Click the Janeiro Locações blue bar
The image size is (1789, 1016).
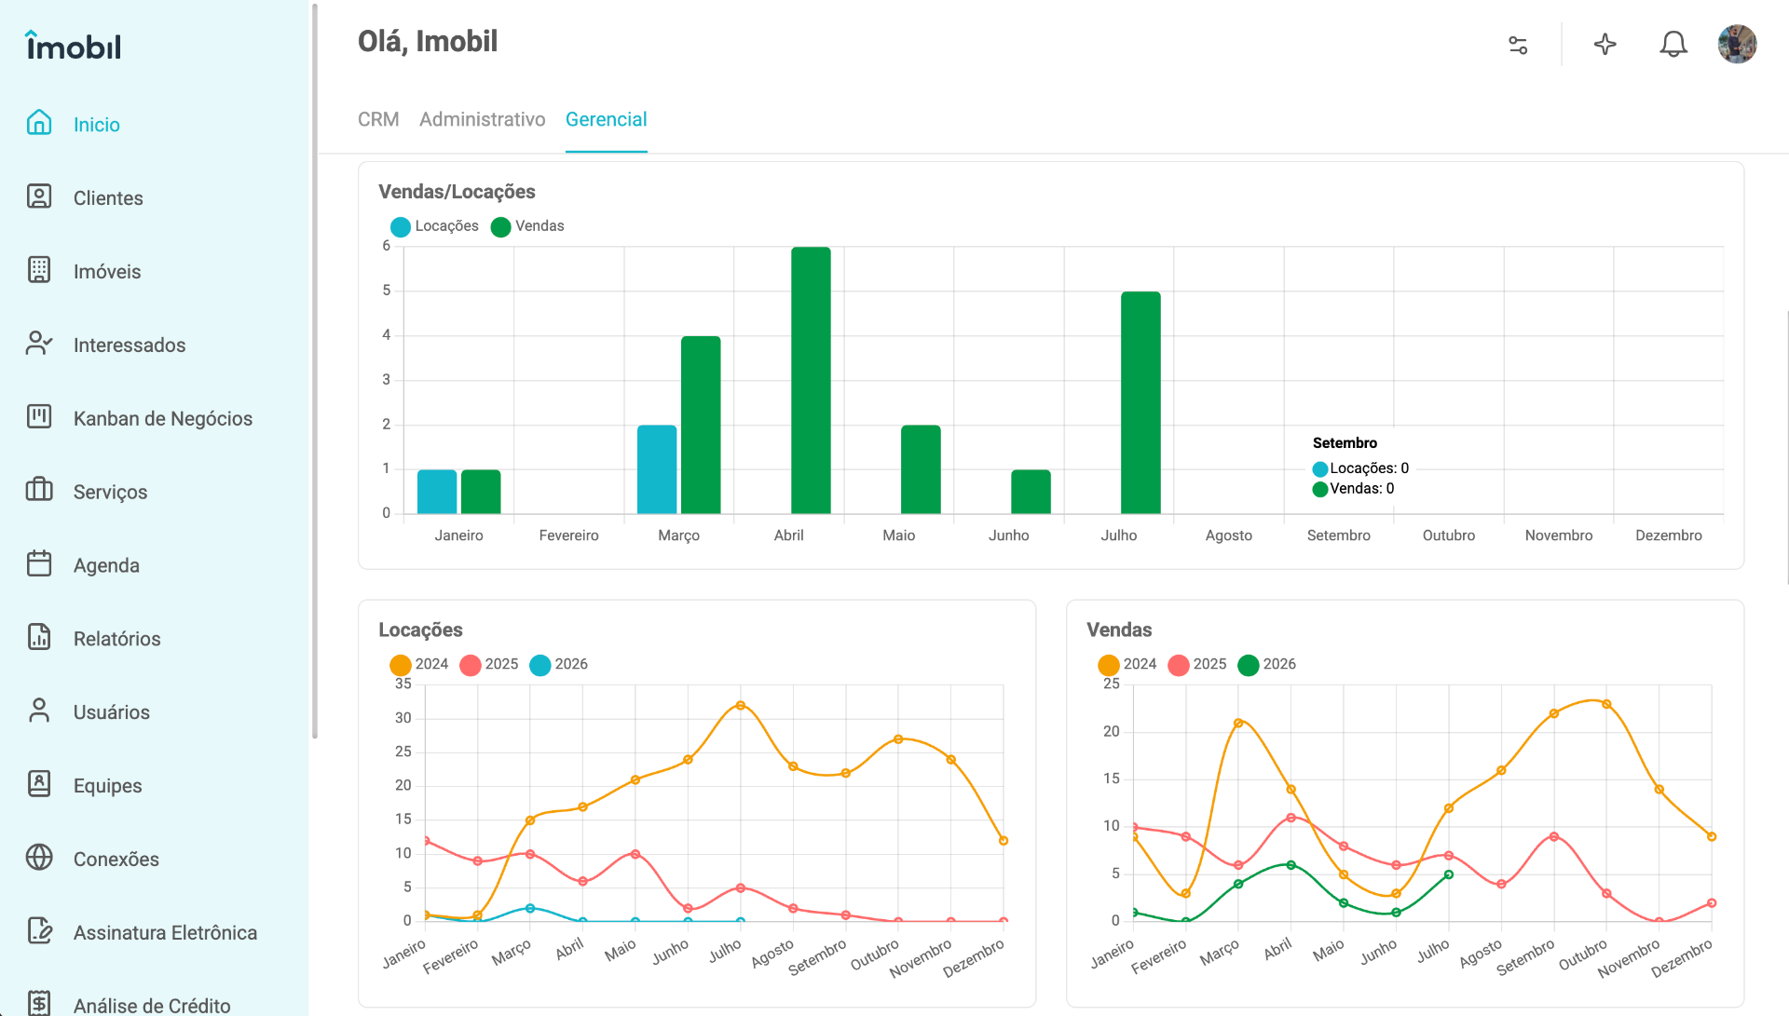(x=437, y=492)
